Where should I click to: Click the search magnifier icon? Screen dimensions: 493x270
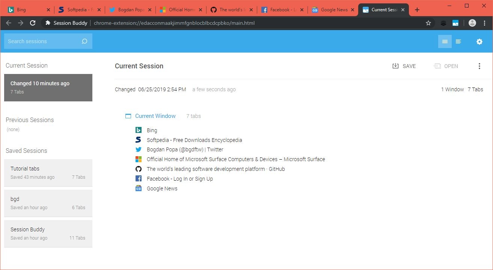click(x=84, y=41)
